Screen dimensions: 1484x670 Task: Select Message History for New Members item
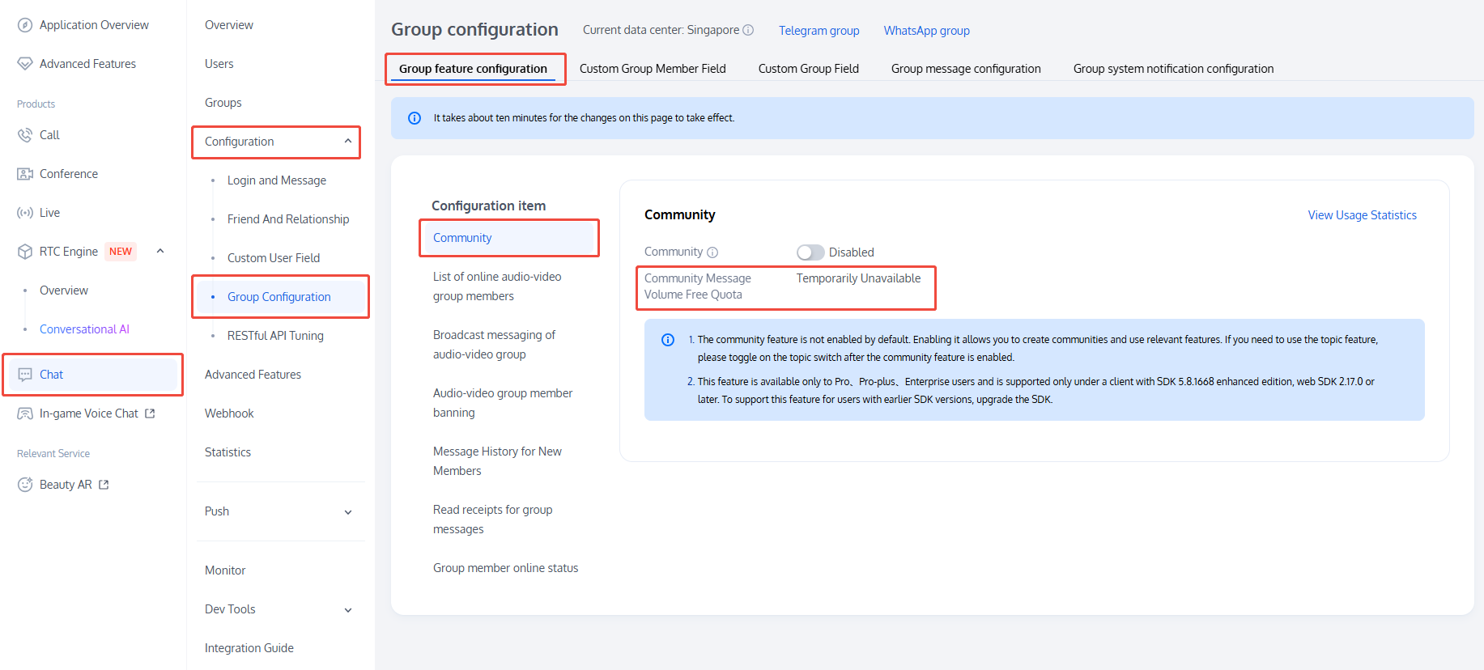(x=497, y=461)
